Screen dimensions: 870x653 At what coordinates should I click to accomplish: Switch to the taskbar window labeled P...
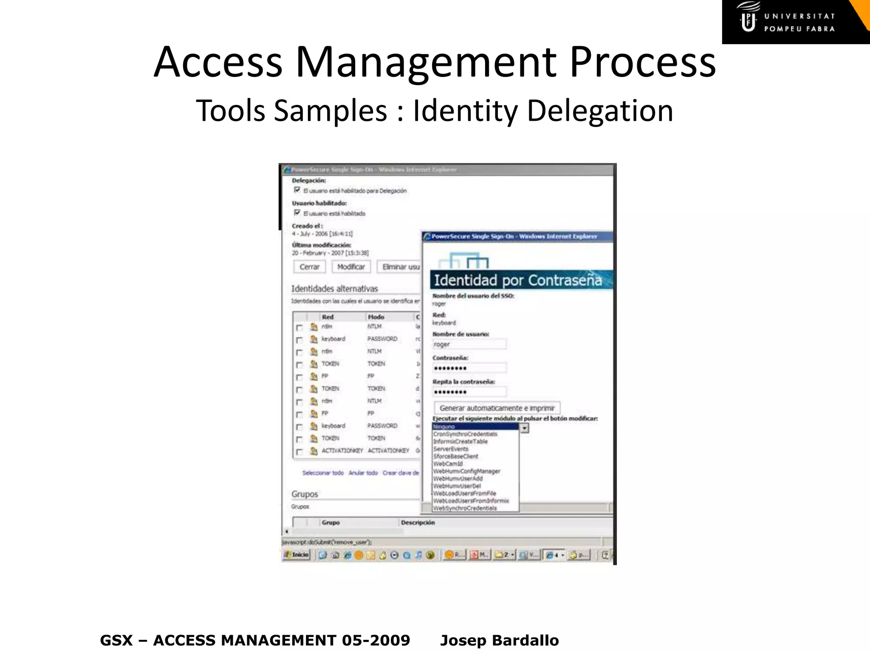[579, 555]
